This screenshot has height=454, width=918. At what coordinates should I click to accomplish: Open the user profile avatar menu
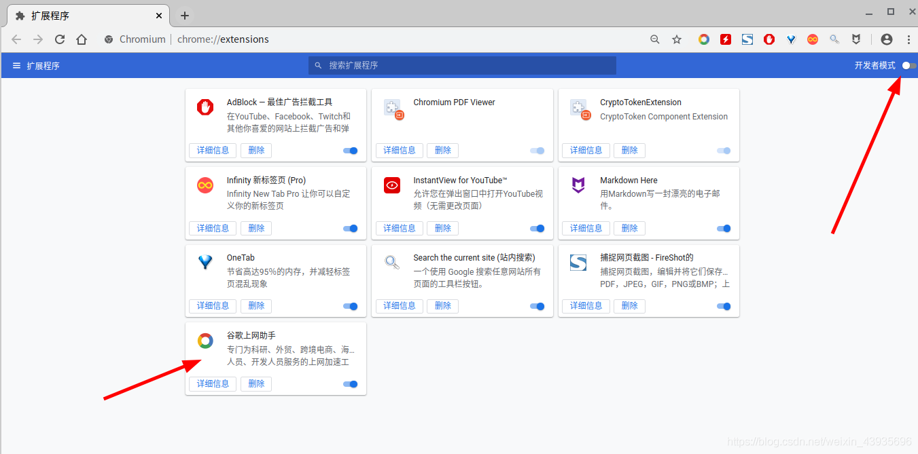click(x=886, y=39)
